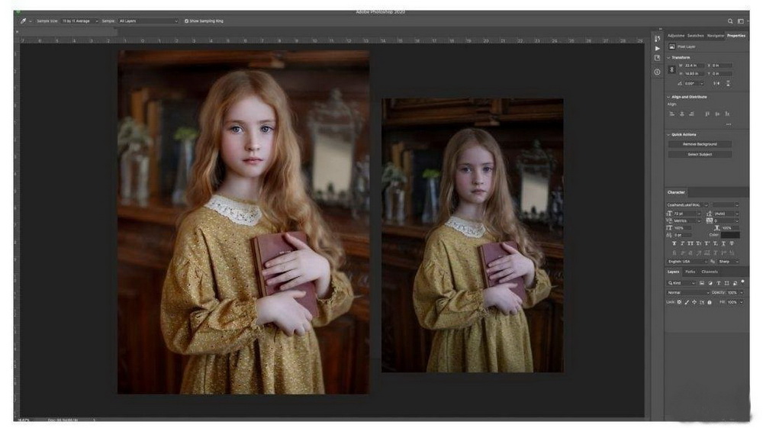Open the Info panel circle icon
This screenshot has height=428, width=763.
pos(658,72)
